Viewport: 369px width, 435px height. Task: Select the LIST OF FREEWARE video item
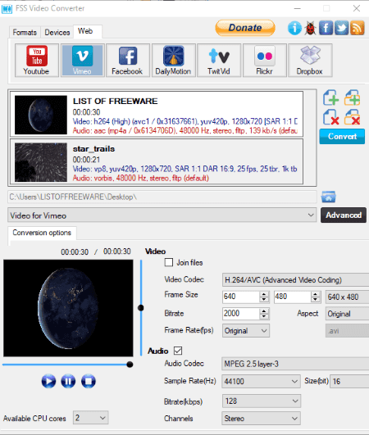click(x=157, y=114)
